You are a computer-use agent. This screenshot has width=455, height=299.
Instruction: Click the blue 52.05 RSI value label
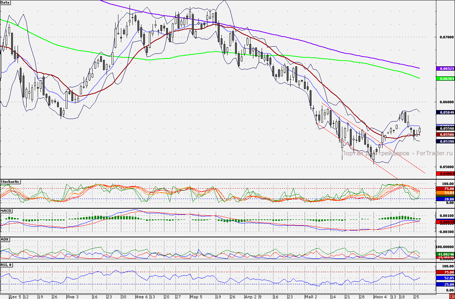[445, 278]
